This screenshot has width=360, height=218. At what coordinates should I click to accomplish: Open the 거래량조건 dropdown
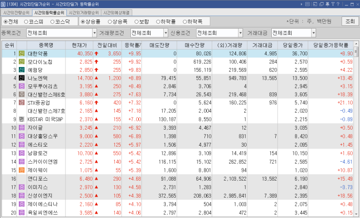pos(166,33)
